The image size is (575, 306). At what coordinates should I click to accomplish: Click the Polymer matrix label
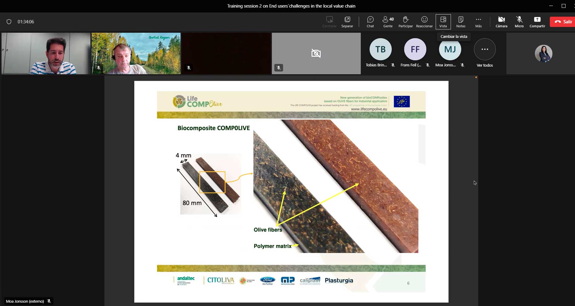pyautogui.click(x=272, y=246)
